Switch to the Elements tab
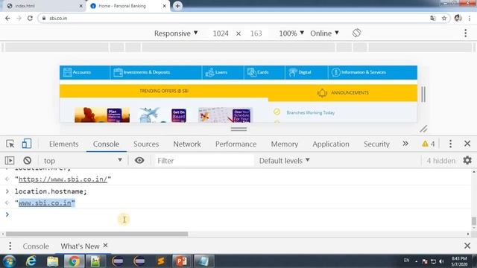Image resolution: width=477 pixels, height=268 pixels. click(64, 144)
